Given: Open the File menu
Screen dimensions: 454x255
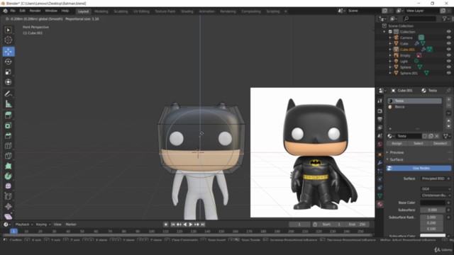Looking at the screenshot, I should pos(13,11).
